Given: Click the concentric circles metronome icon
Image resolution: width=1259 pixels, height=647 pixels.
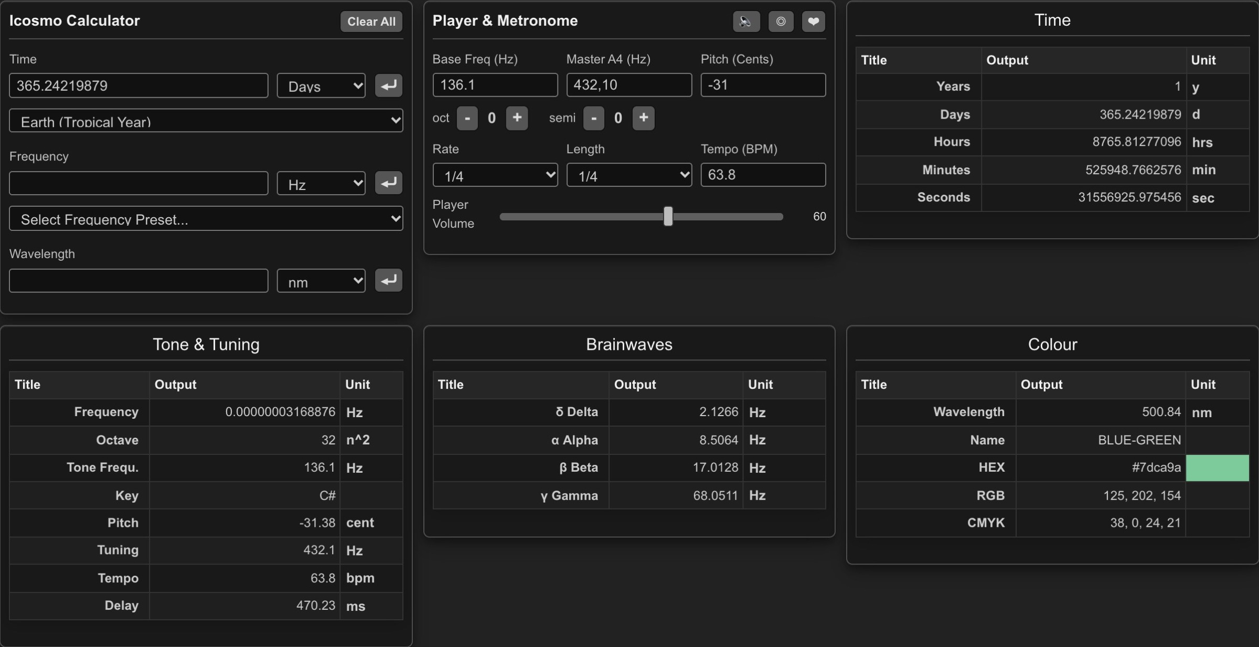Looking at the screenshot, I should click(x=781, y=22).
